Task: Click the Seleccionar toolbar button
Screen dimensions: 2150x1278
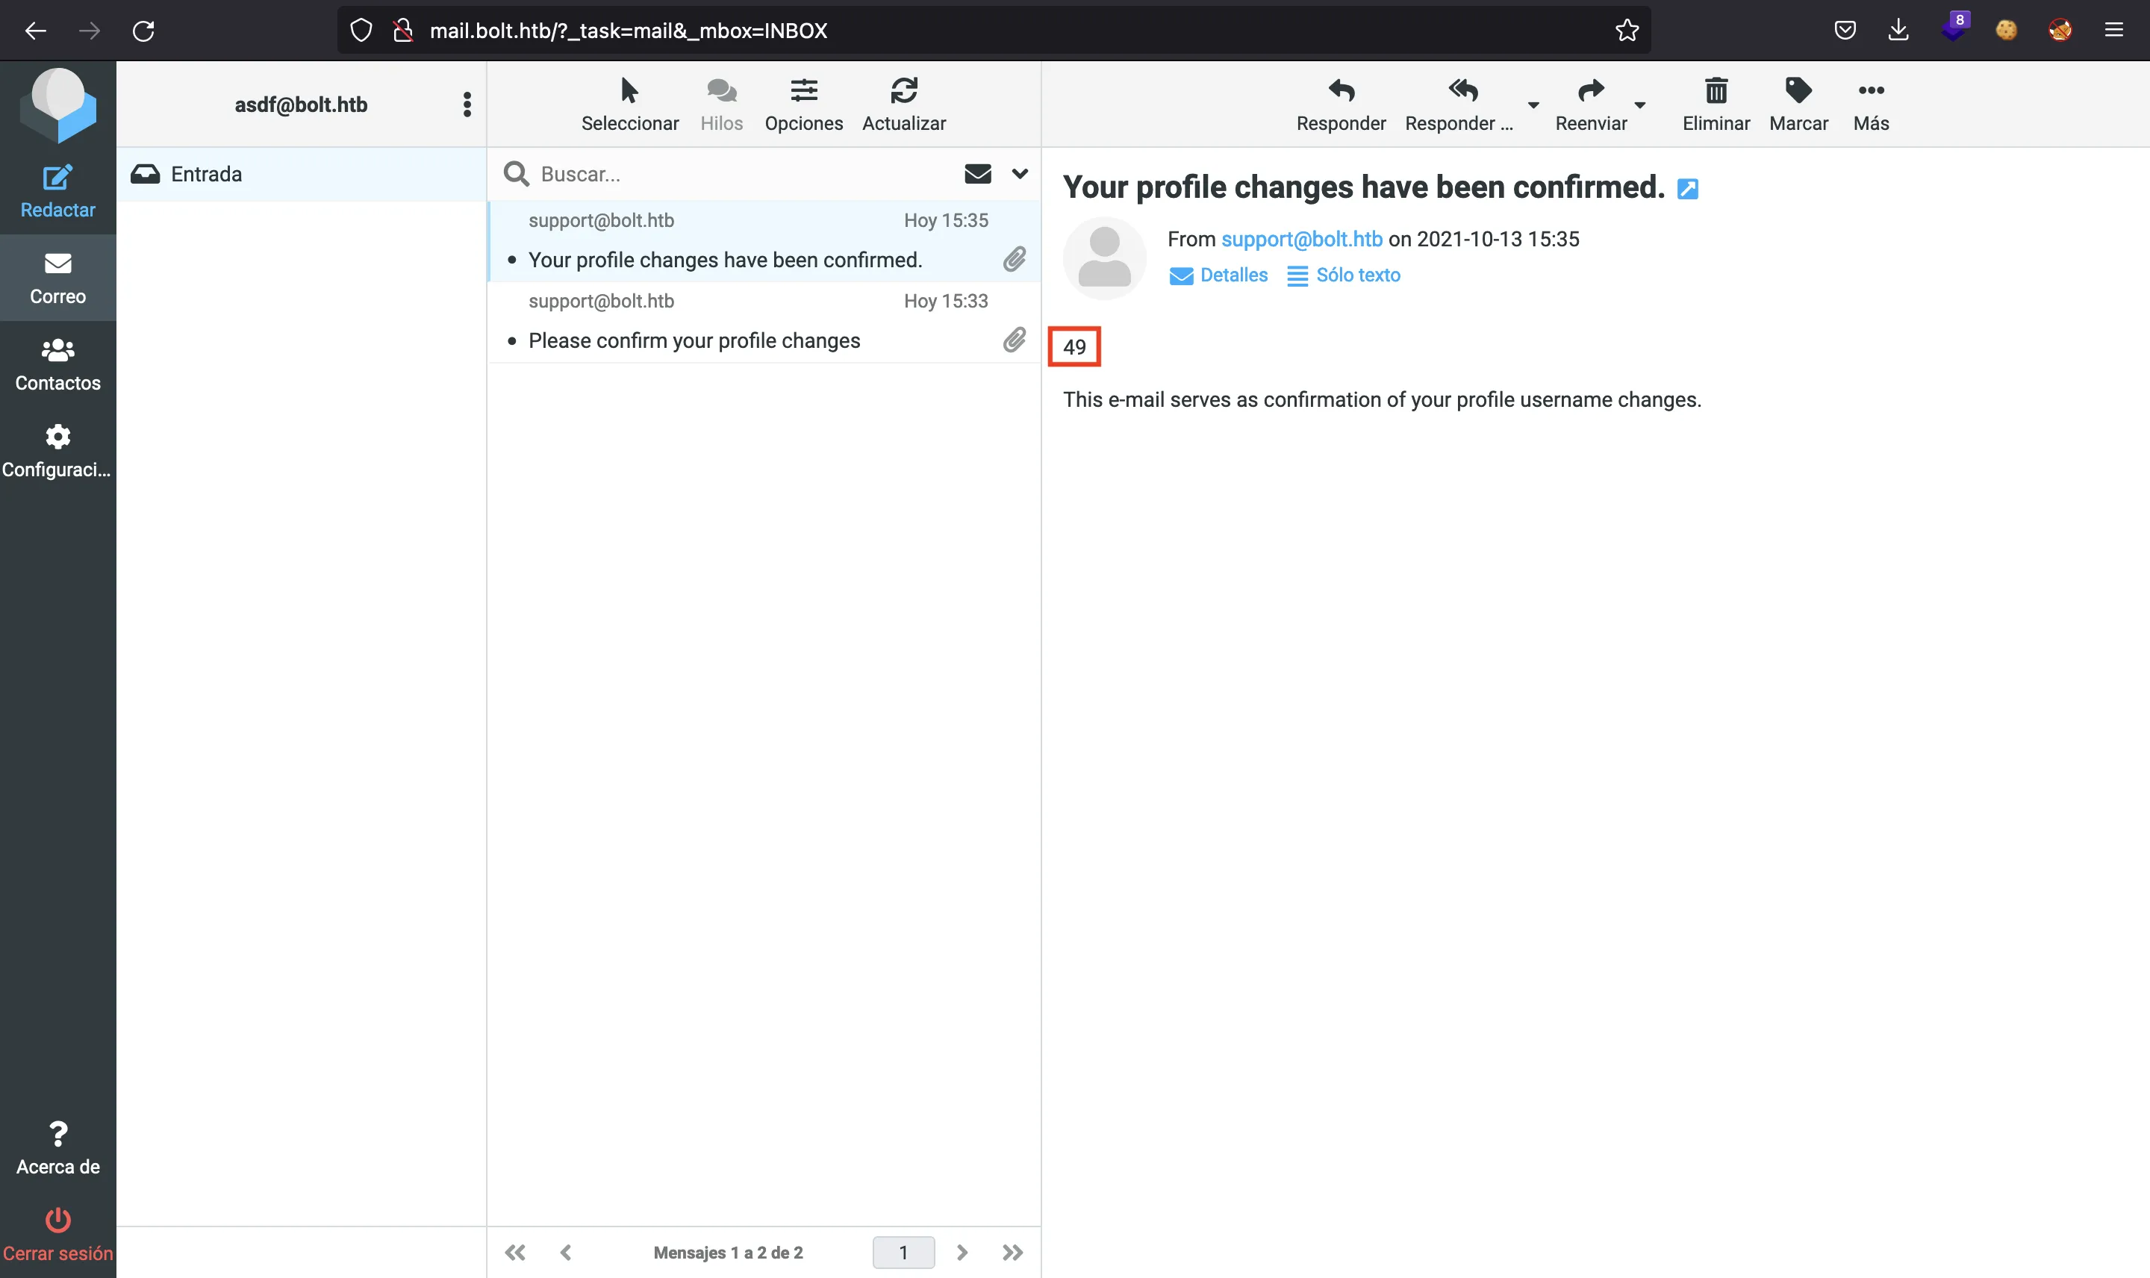Action: [629, 105]
